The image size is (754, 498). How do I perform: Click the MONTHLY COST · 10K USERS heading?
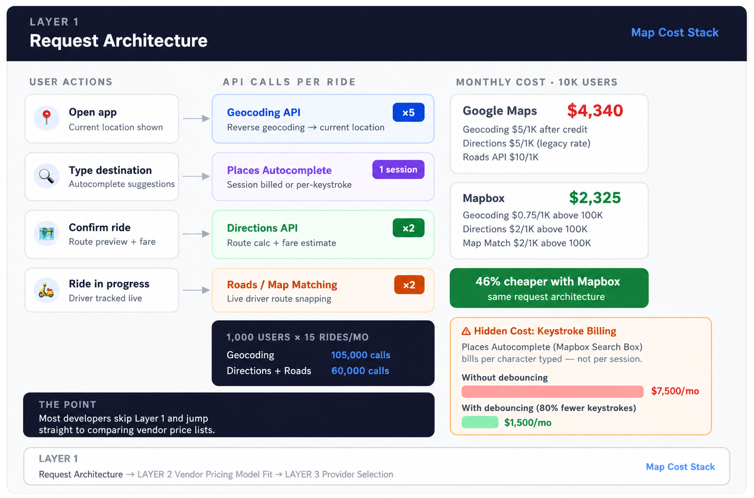pyautogui.click(x=537, y=83)
